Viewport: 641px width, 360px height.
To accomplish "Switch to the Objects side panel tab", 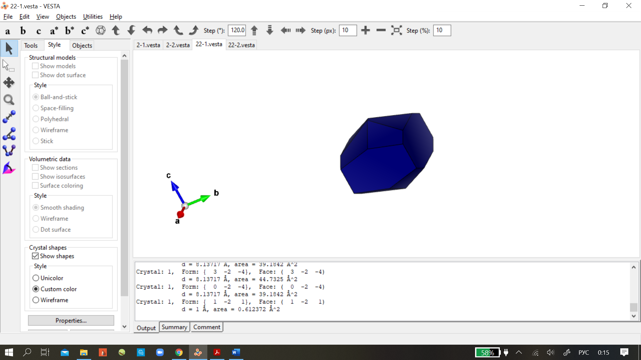I will [82, 45].
